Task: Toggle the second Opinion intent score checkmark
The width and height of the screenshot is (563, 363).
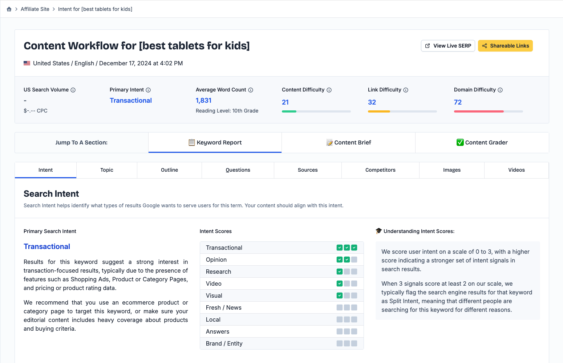Action: (347, 259)
